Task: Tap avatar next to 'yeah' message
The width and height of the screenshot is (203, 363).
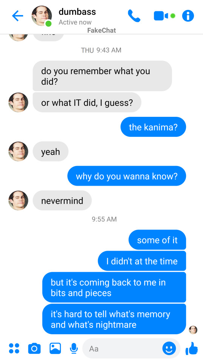Action: pyautogui.click(x=18, y=151)
